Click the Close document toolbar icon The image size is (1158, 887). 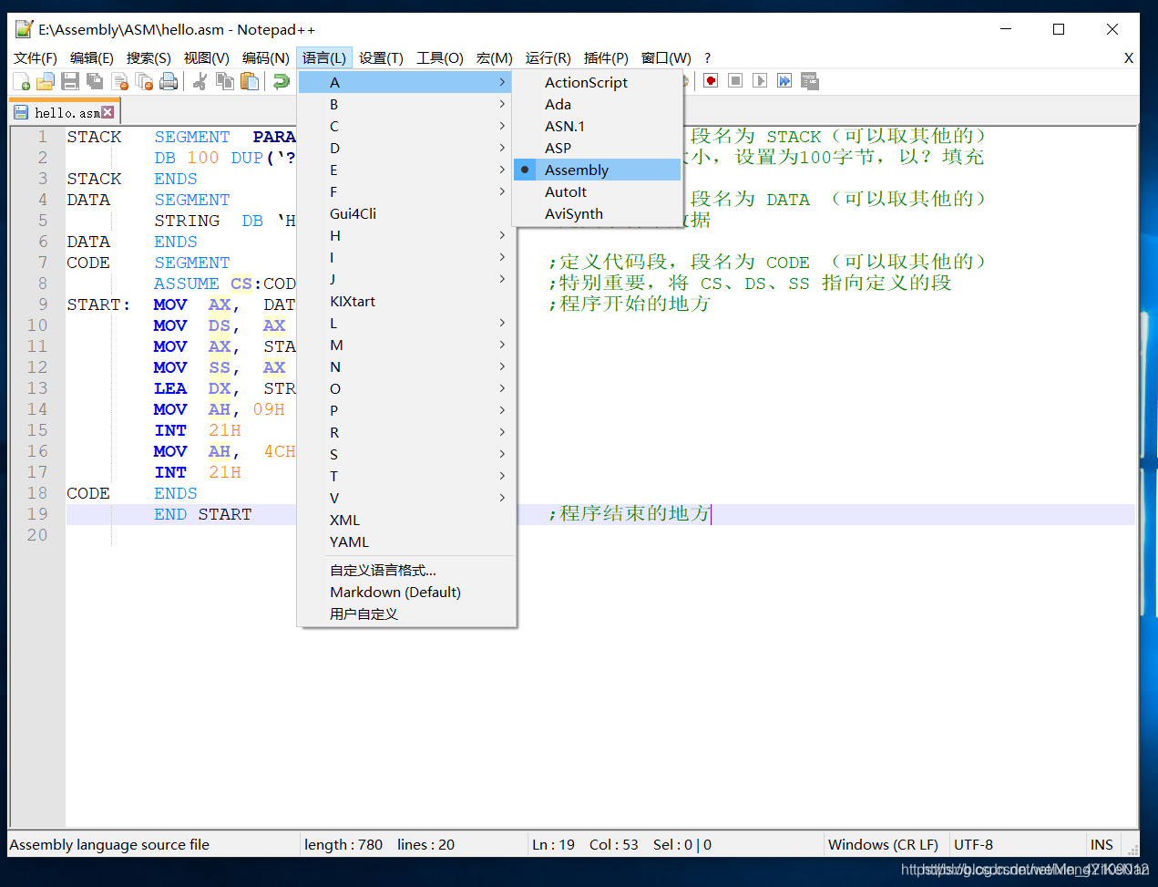(x=119, y=82)
